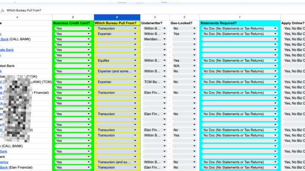Click the 'Geo-Locked?' header cell
This screenshot has height=171, width=305.
click(184, 23)
